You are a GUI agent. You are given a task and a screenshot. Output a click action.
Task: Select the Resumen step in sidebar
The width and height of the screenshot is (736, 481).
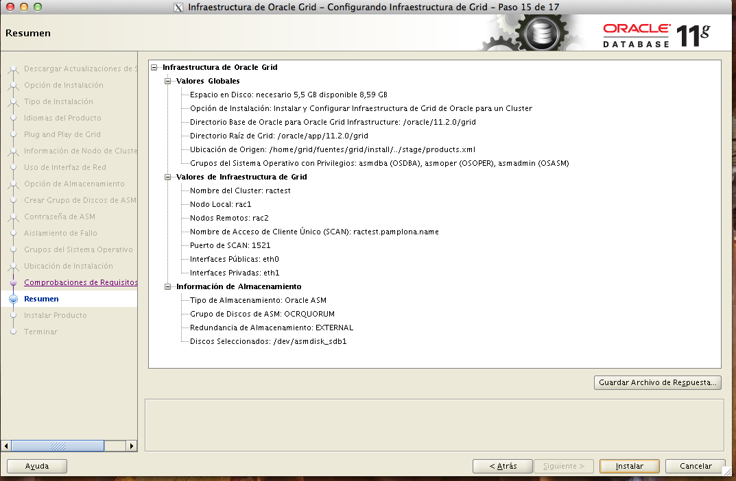click(41, 299)
